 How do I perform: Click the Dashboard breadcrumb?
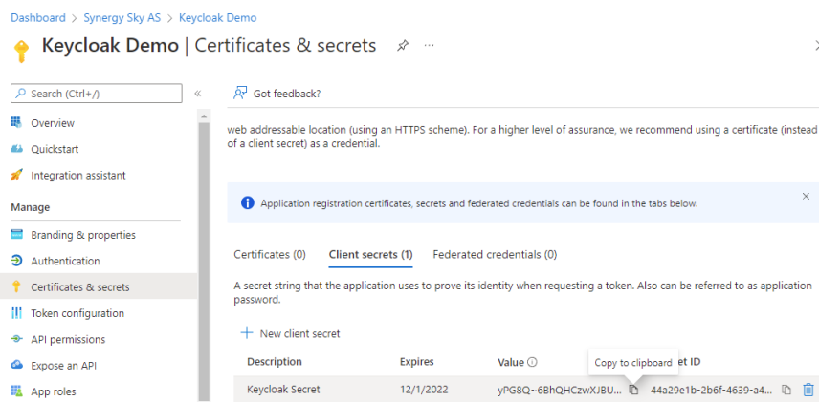38,18
